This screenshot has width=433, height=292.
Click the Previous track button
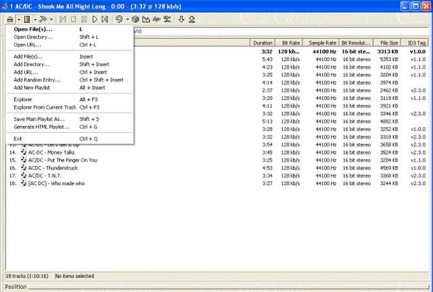click(x=62, y=19)
